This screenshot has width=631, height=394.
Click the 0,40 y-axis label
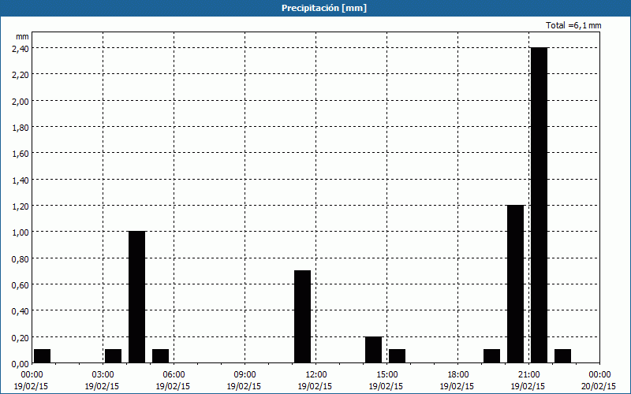click(x=21, y=310)
